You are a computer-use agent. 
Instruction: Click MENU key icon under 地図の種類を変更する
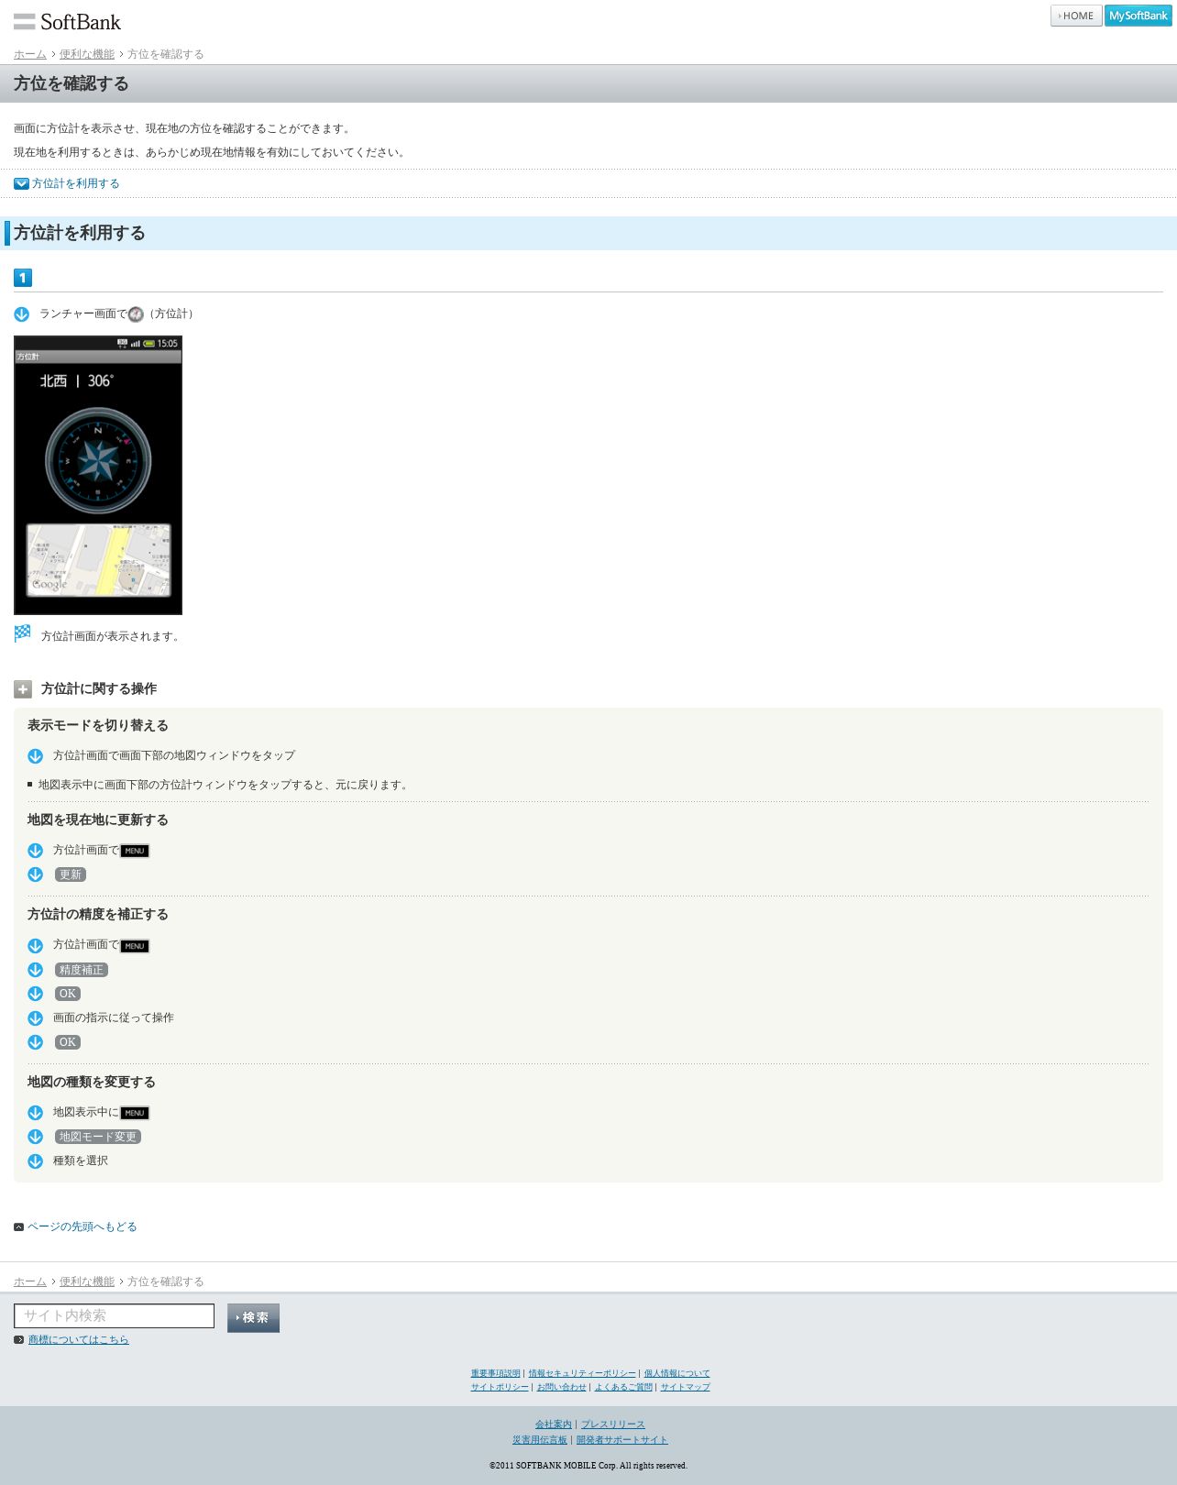(x=135, y=1113)
